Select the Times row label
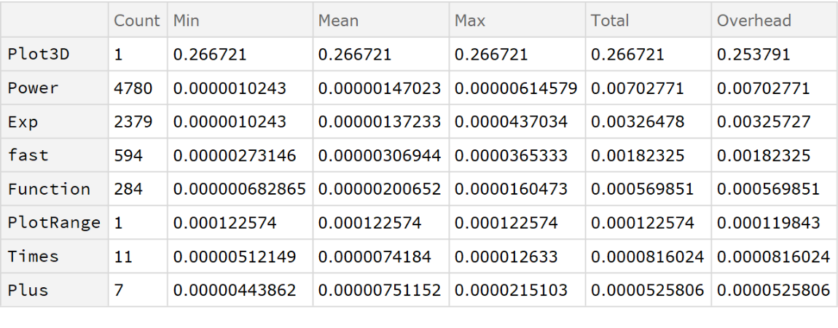This screenshot has height=328, width=838. (x=34, y=256)
